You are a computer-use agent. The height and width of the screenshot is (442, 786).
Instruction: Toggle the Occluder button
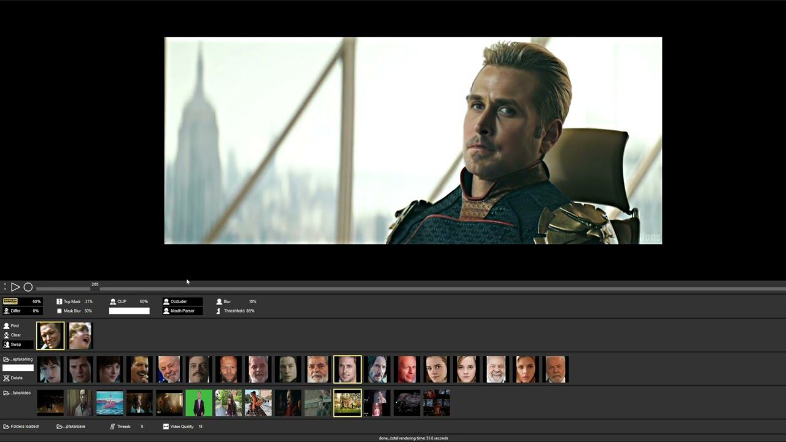point(182,301)
